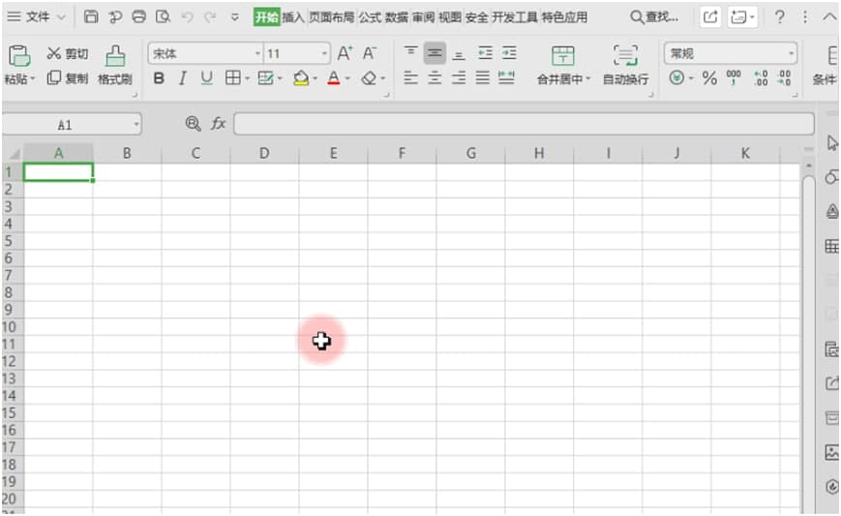Click the currency format icon
Screen dimensions: 841x516
click(676, 78)
